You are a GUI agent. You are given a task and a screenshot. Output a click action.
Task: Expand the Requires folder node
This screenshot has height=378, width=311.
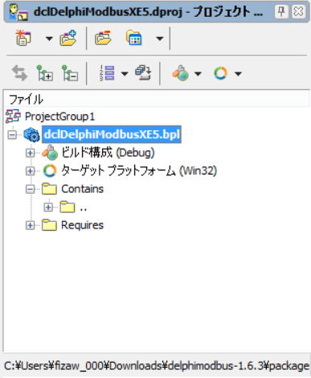[x=30, y=225]
